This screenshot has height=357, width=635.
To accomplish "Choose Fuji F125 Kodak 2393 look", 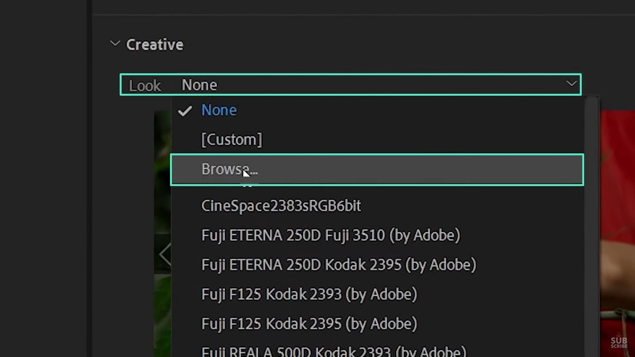I will 309,294.
